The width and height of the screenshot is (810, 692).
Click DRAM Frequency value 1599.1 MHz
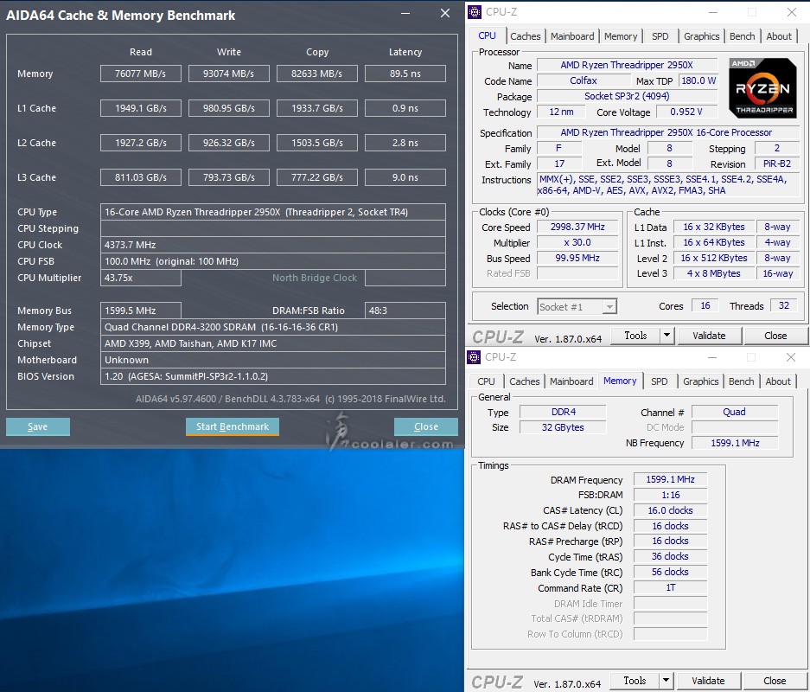click(670, 479)
